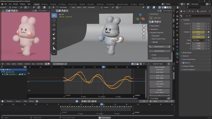Click the Snap Child Of button

[x=160, y=46]
